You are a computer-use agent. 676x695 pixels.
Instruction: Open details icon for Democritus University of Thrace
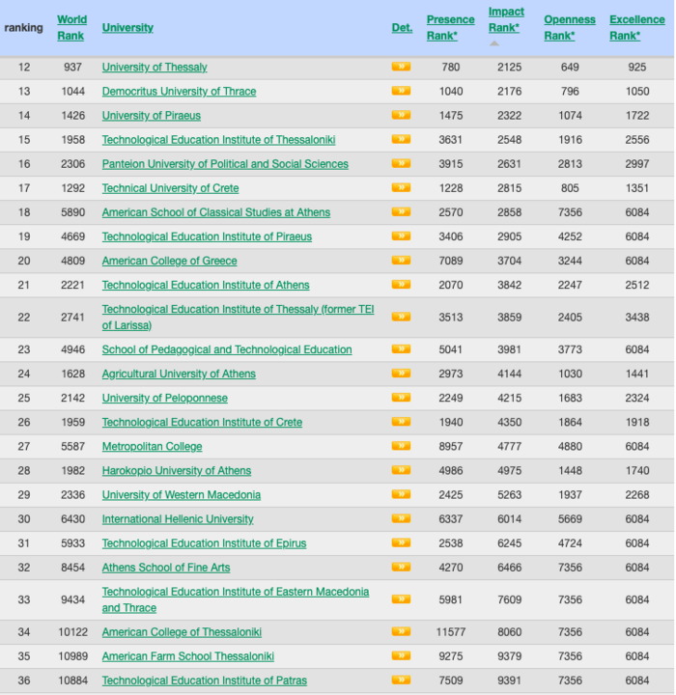(x=401, y=91)
